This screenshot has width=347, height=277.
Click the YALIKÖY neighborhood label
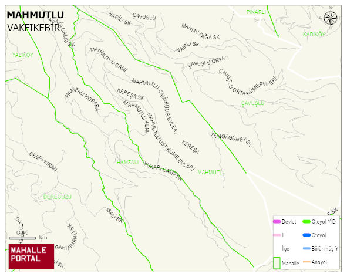(x=22, y=55)
